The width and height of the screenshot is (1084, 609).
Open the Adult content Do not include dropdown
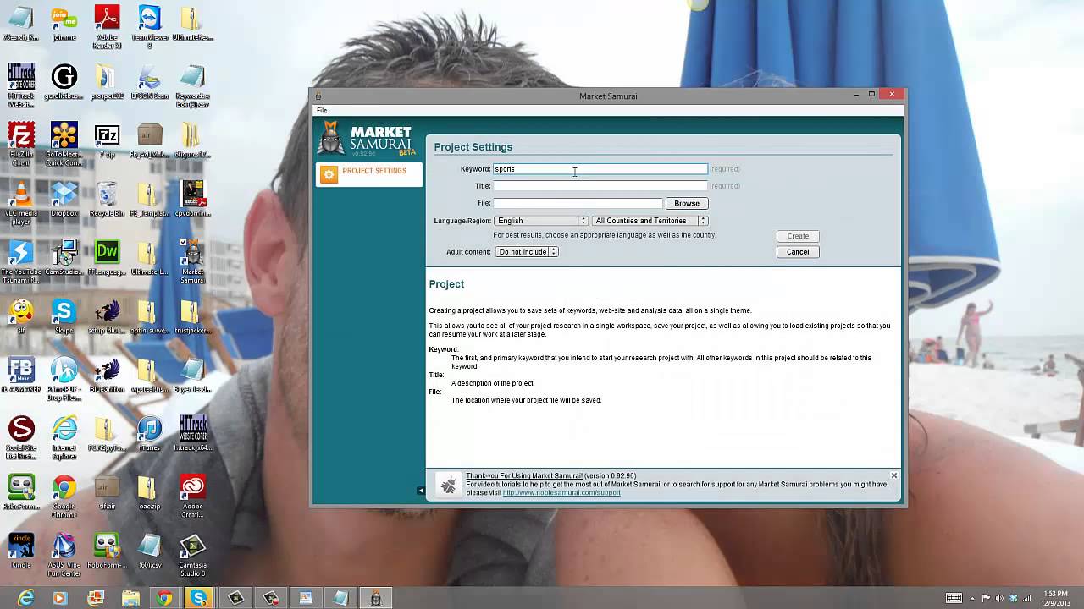click(527, 252)
